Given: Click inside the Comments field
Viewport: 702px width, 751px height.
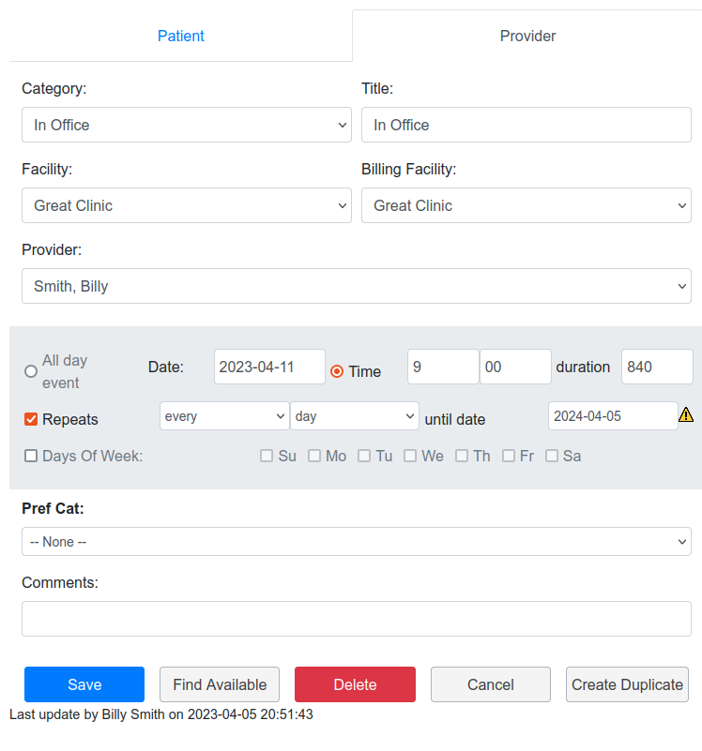Looking at the screenshot, I should [x=356, y=619].
